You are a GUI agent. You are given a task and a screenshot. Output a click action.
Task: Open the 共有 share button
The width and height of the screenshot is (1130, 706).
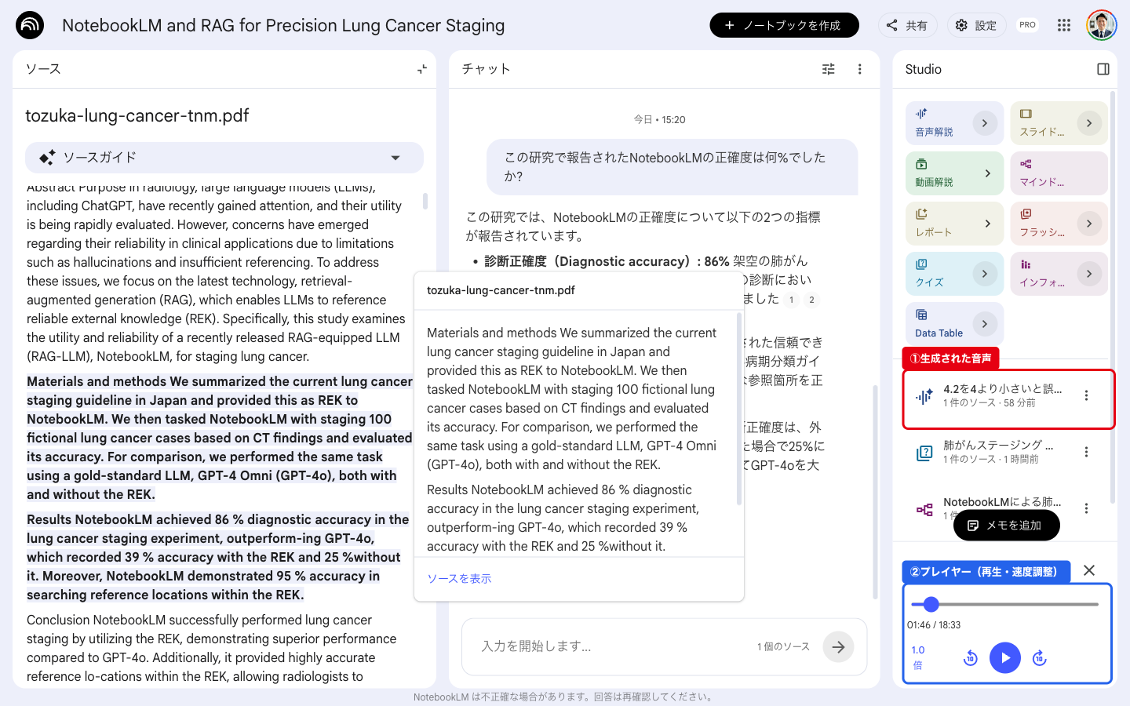tap(907, 25)
